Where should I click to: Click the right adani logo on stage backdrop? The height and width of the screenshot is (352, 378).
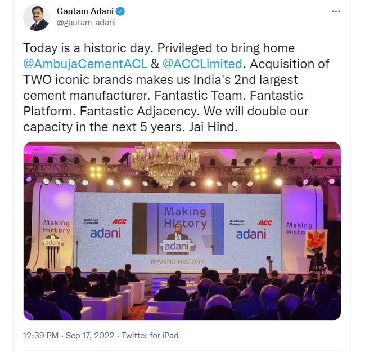[x=251, y=234]
